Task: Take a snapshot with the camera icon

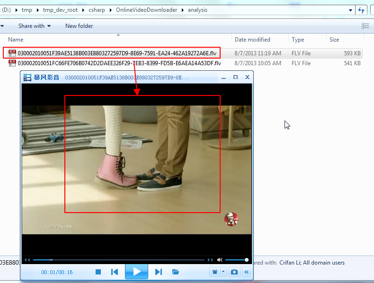Action: click(x=234, y=272)
